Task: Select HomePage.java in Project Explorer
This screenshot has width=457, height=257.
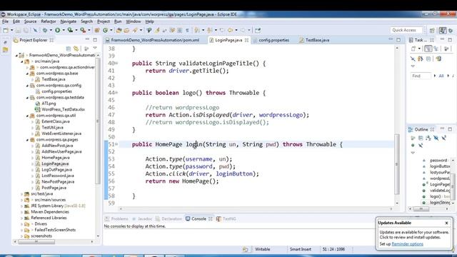Action: pyautogui.click(x=56, y=158)
